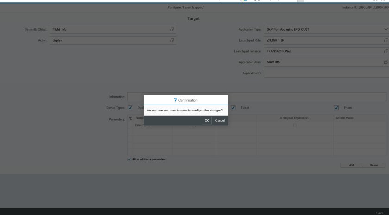Toggle the Desktop device type checkbox
Image resolution: width=389 pixels, height=215 pixels.
click(x=130, y=107)
